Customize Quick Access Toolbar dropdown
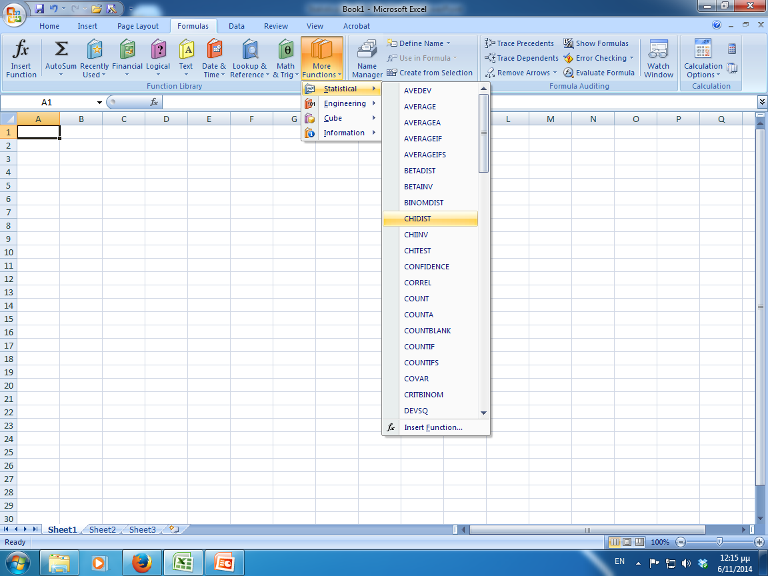 point(131,8)
